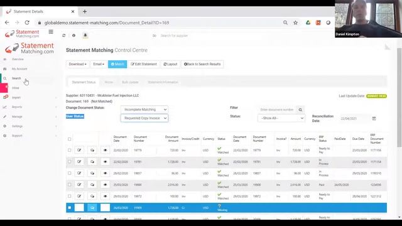This screenshot has width=402, height=226.
Task: Tick the checkbox for document 19779
Action: click(x=70, y=150)
